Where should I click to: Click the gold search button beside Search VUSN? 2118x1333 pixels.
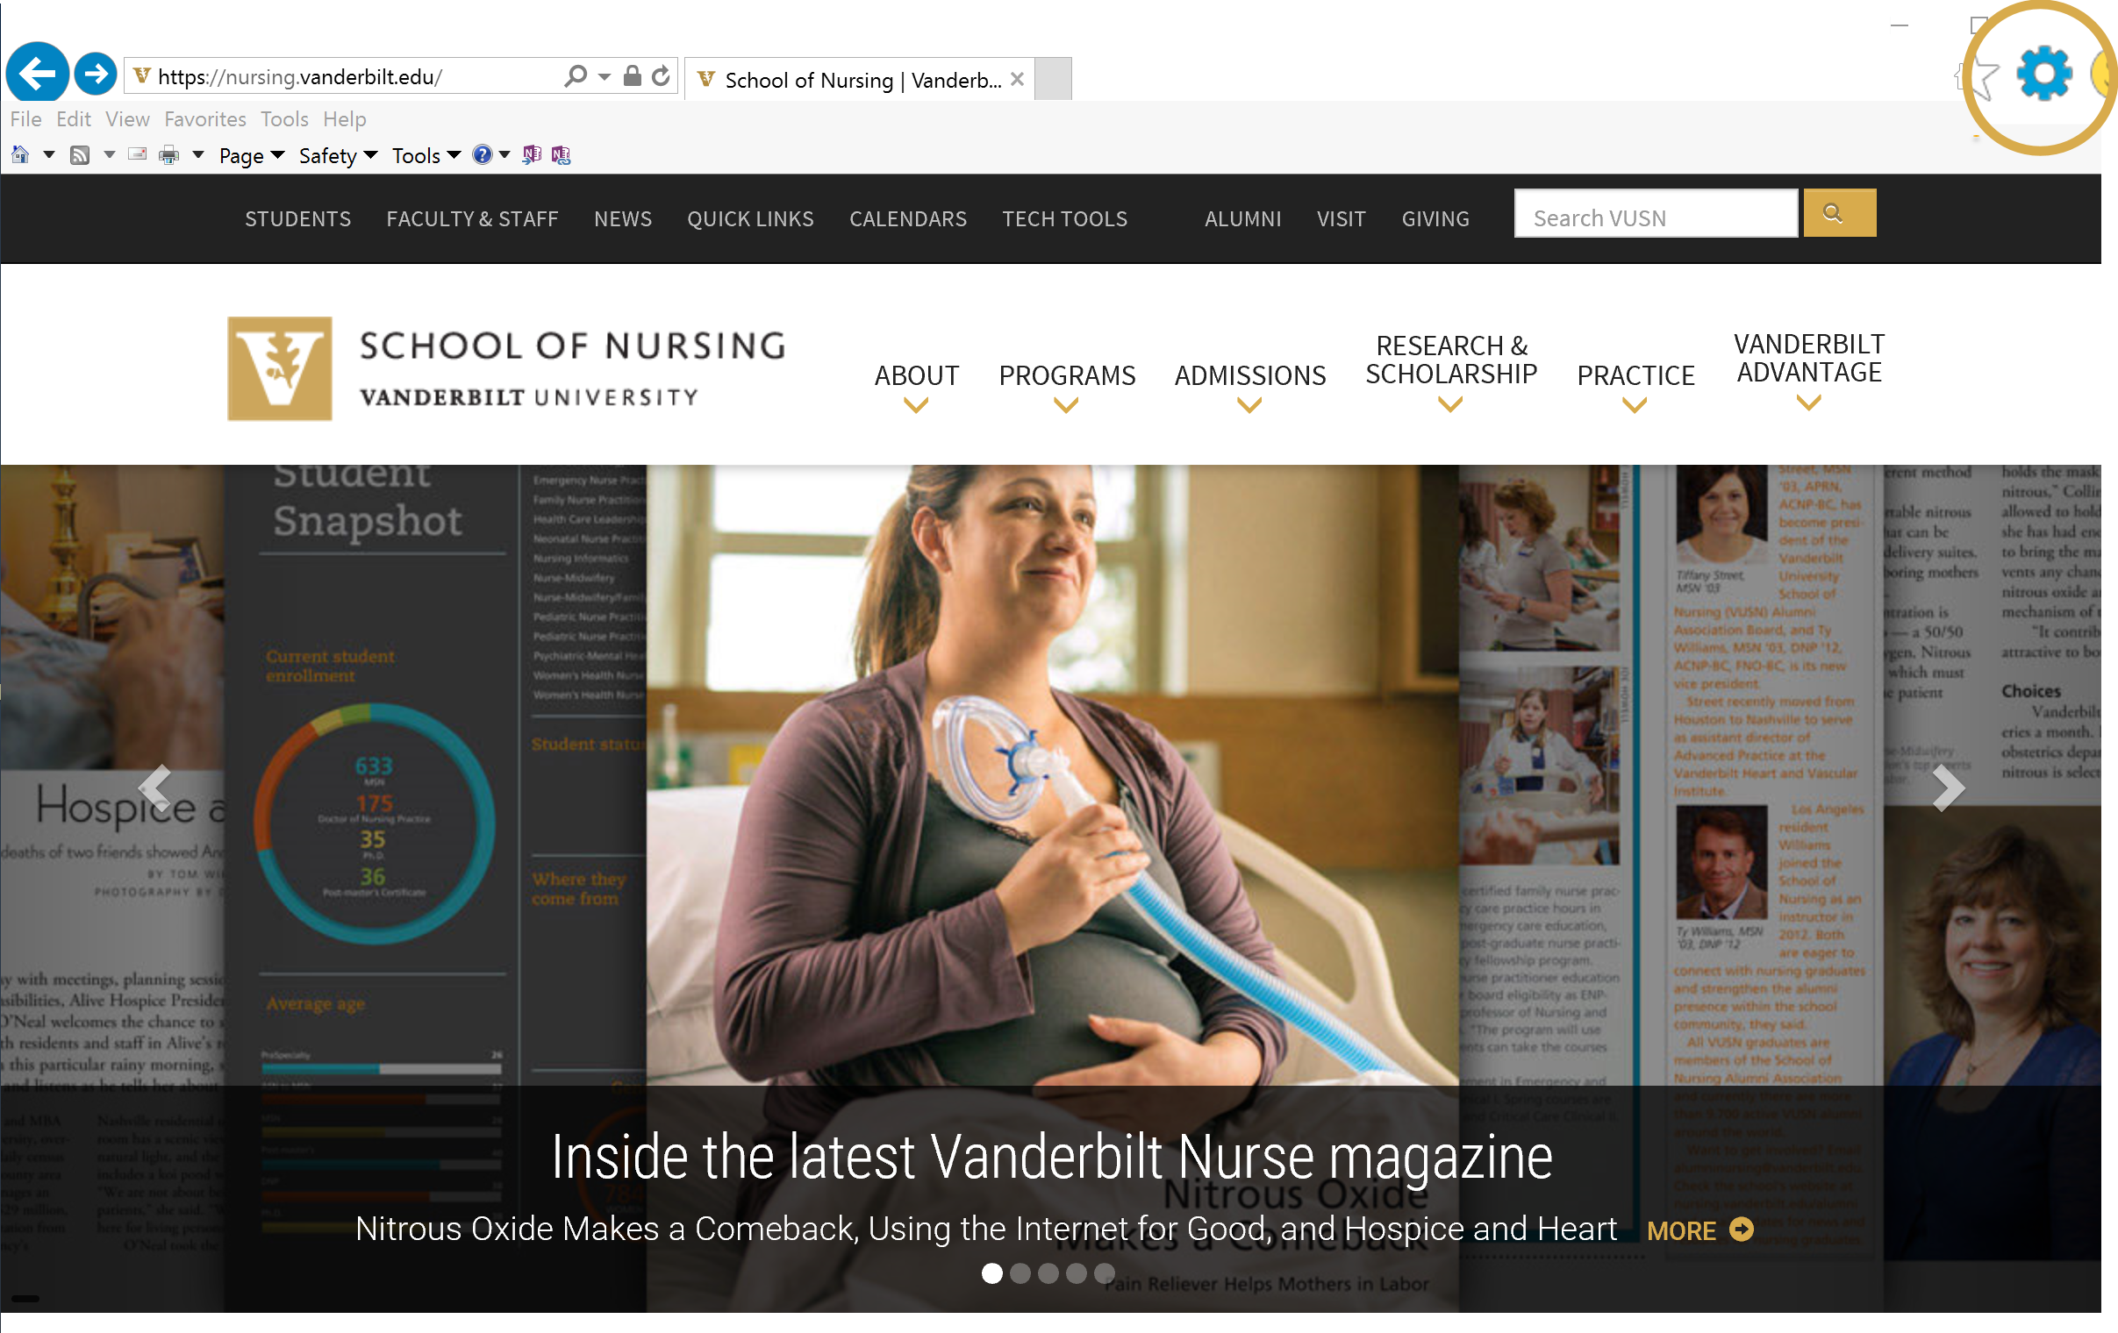click(x=1839, y=213)
